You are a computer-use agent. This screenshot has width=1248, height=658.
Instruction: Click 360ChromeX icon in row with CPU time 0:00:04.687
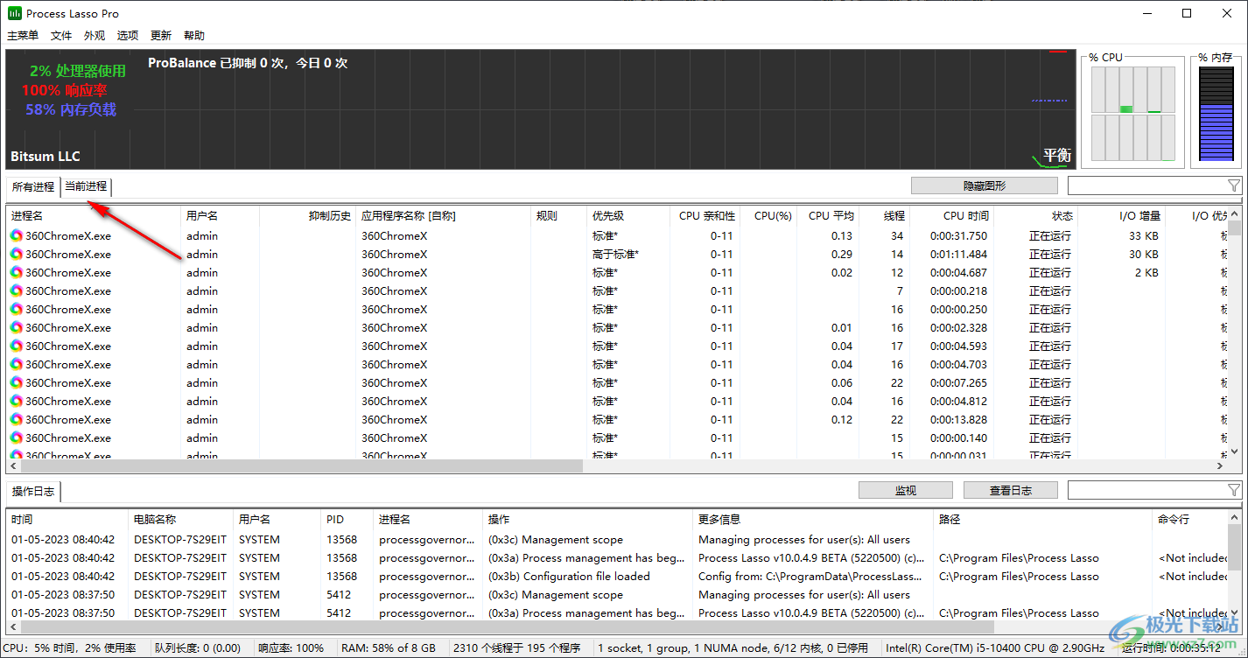[17, 272]
